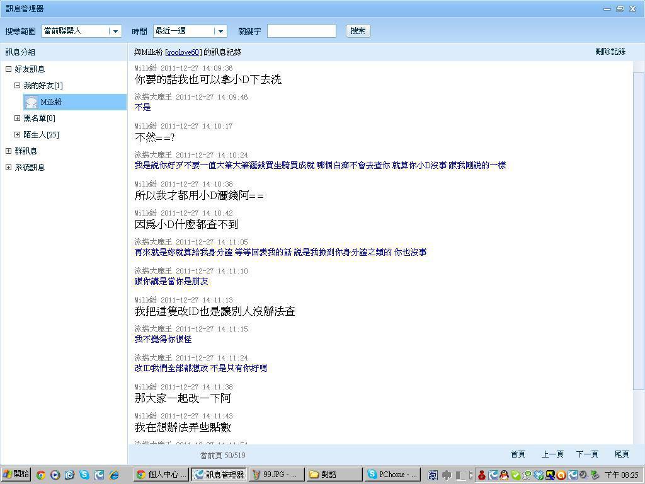Click the red figure tray icon
Screen dimensions: 645x484
point(482,475)
